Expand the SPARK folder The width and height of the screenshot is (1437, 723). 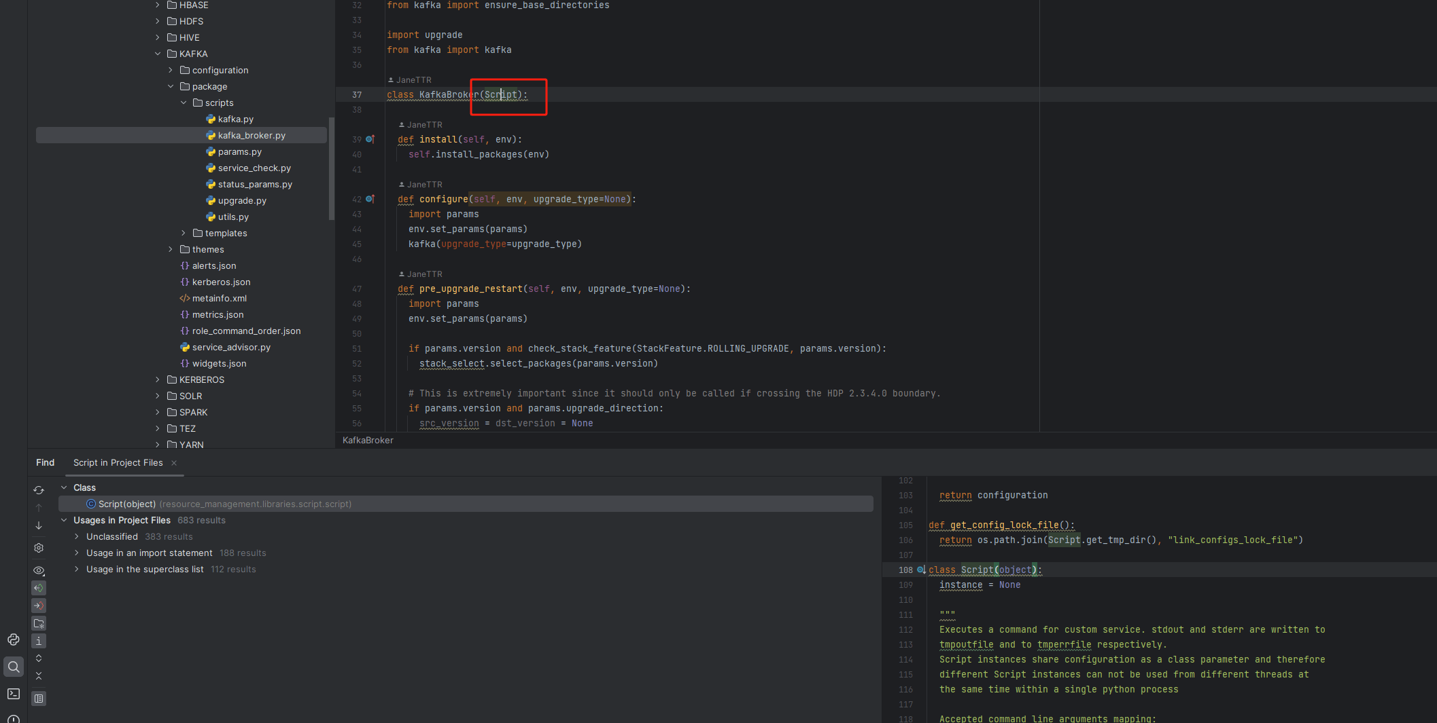point(158,412)
